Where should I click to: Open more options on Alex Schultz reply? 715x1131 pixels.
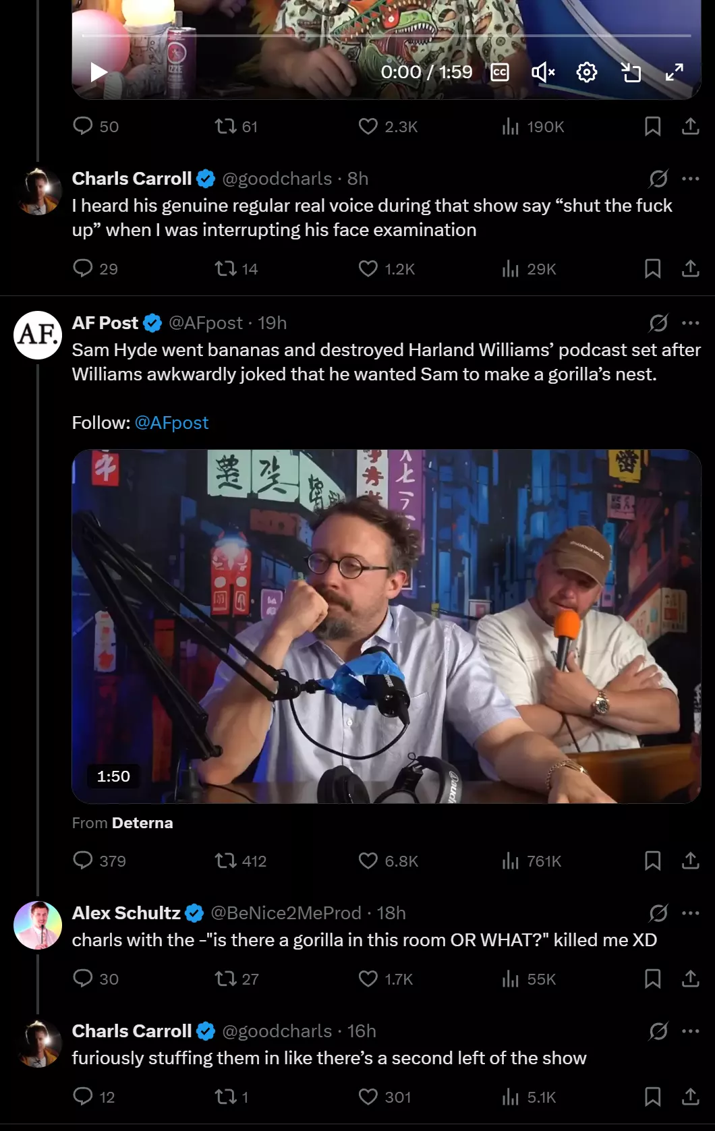[691, 913]
